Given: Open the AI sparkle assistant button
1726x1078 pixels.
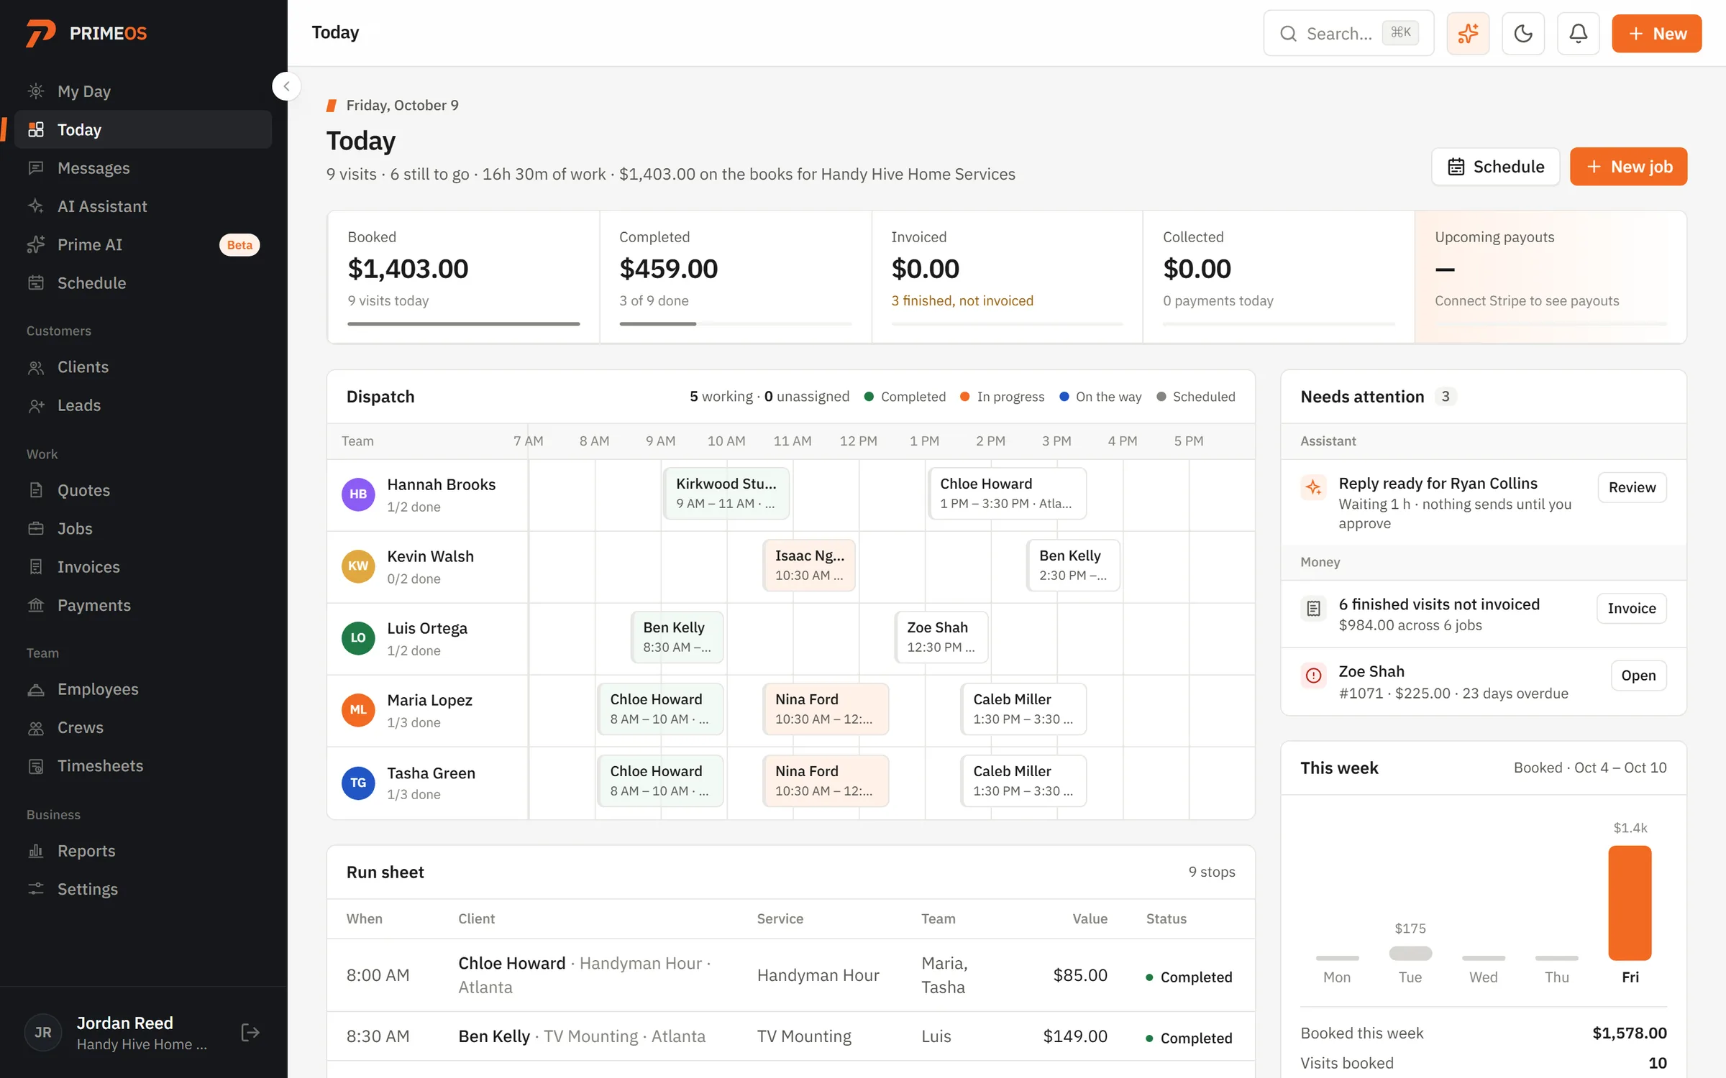Looking at the screenshot, I should coord(1468,33).
